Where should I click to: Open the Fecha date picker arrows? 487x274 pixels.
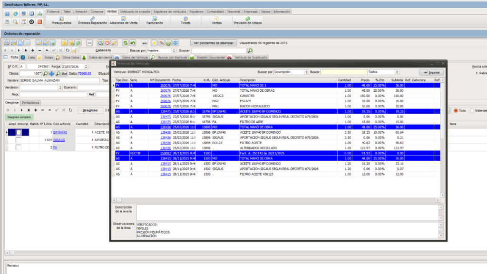click(x=86, y=67)
